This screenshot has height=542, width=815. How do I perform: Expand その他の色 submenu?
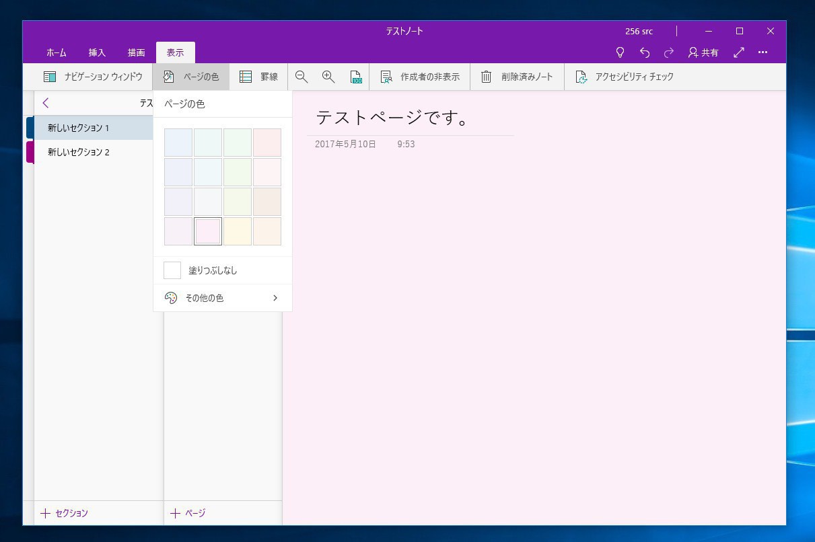222,298
